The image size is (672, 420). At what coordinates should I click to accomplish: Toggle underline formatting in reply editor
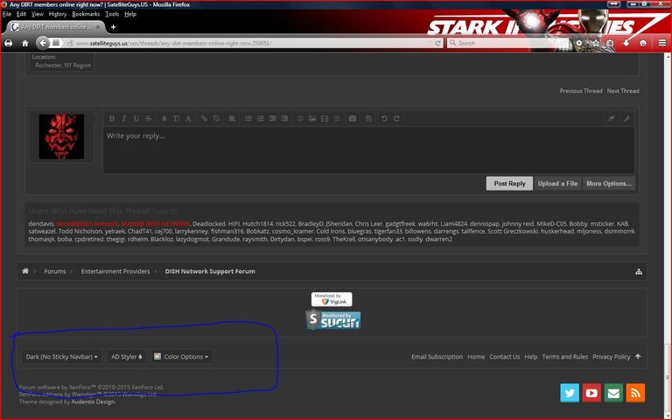[136, 119]
